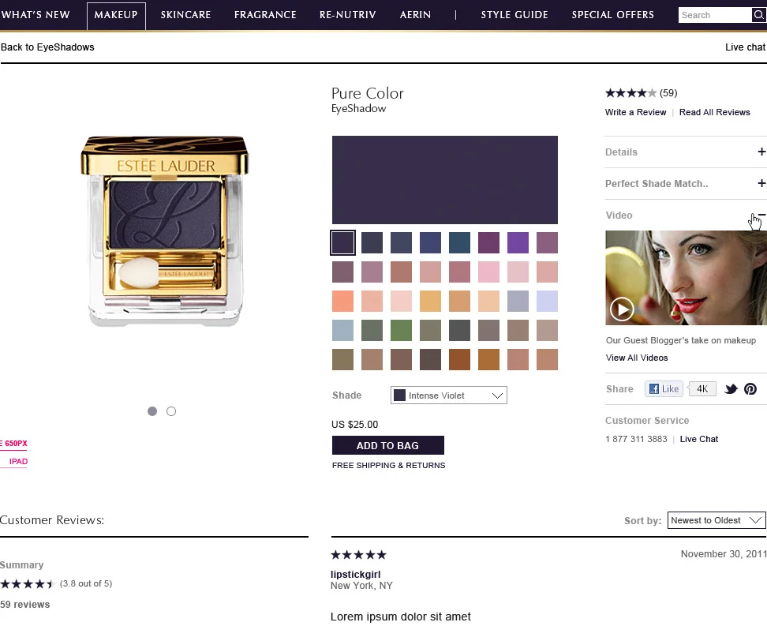767x626 pixels.
Task: Select the selected Intense Violet swatch
Action: click(343, 243)
